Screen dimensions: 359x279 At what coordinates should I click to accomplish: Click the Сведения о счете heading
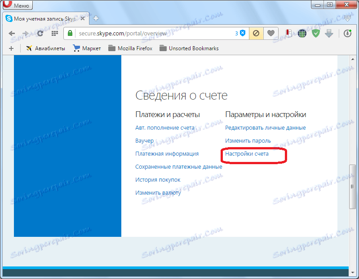tap(182, 96)
